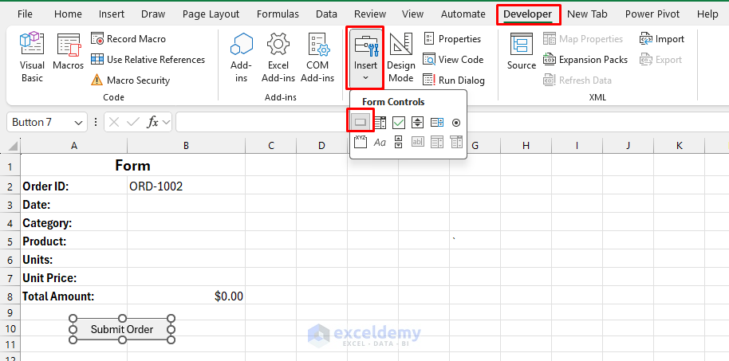Switch to the Draw tab

click(x=153, y=14)
